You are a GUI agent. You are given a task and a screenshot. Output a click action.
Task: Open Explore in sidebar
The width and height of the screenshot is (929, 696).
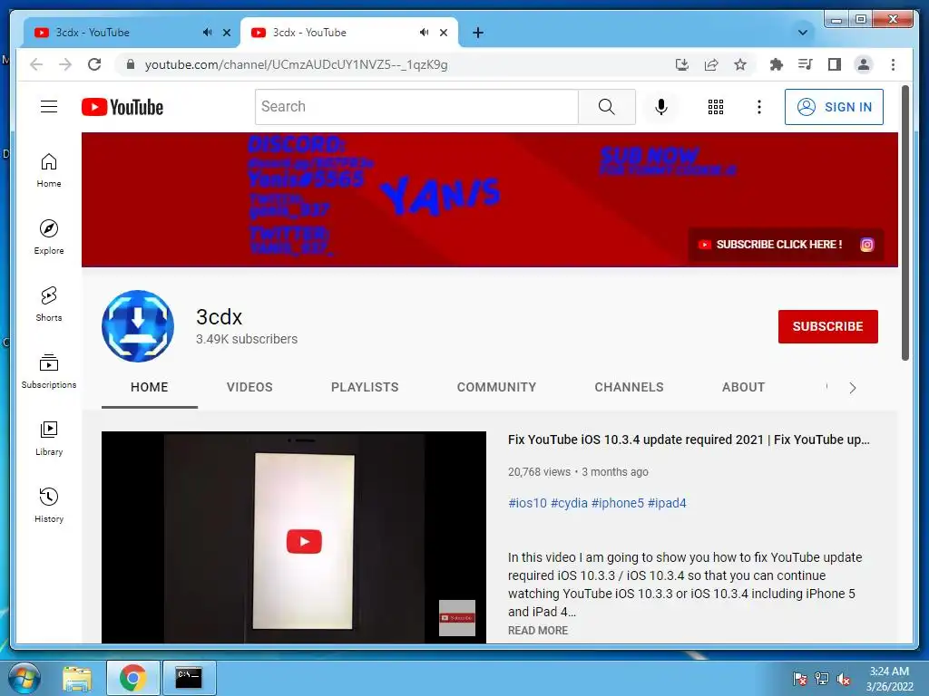tap(49, 237)
